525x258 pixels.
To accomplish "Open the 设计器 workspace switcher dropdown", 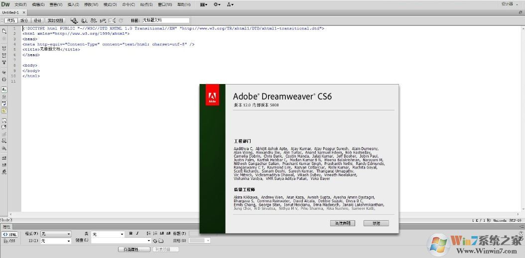I will tap(509, 3).
